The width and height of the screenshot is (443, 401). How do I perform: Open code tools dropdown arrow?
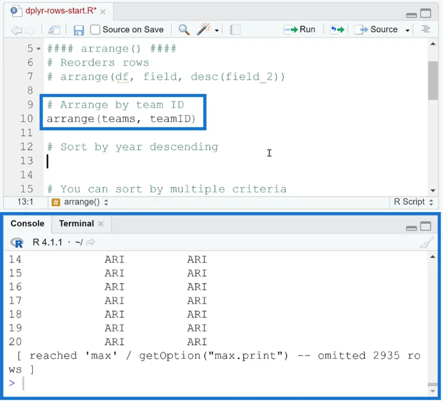(217, 30)
